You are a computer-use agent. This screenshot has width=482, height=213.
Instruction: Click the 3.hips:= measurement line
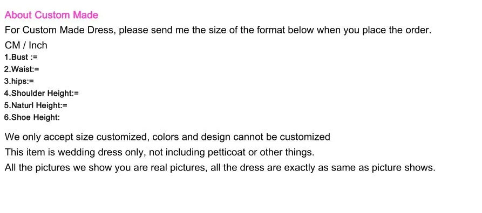click(19, 81)
